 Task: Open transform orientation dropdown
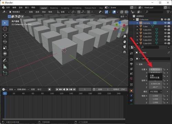click(63, 12)
